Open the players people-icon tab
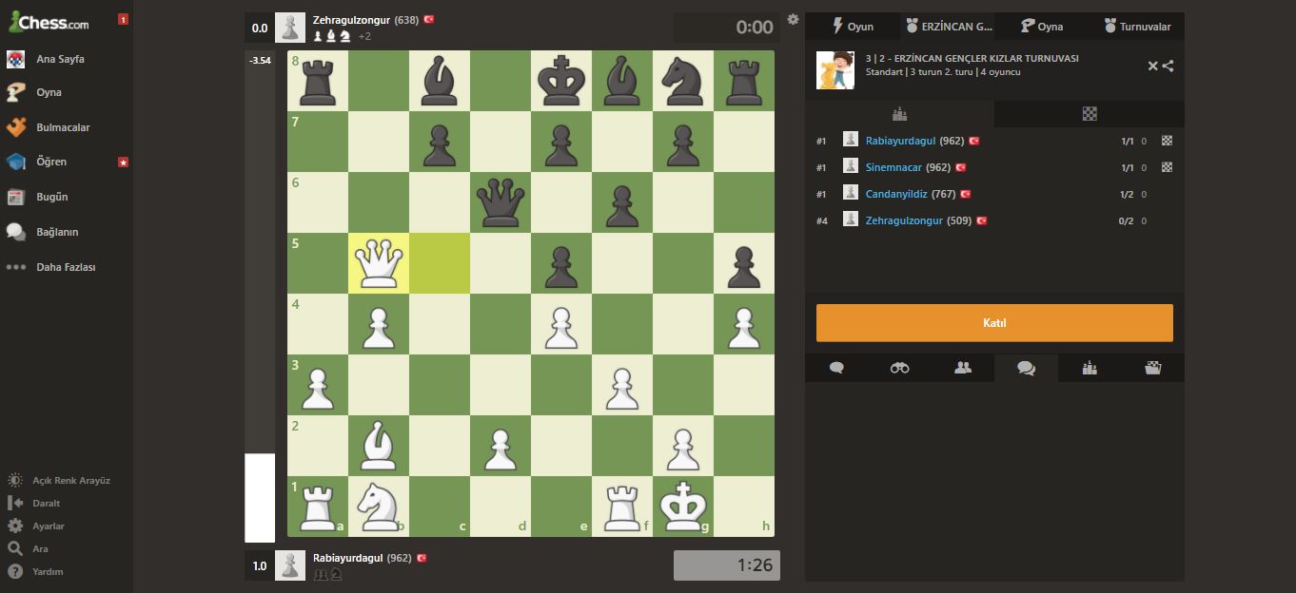 [963, 368]
